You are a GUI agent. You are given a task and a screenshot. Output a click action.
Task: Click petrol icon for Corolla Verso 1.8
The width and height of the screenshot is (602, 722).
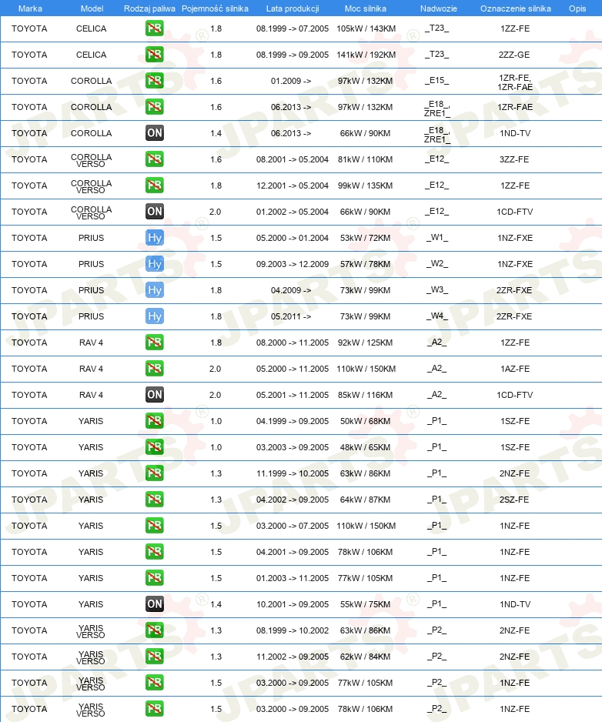154,186
